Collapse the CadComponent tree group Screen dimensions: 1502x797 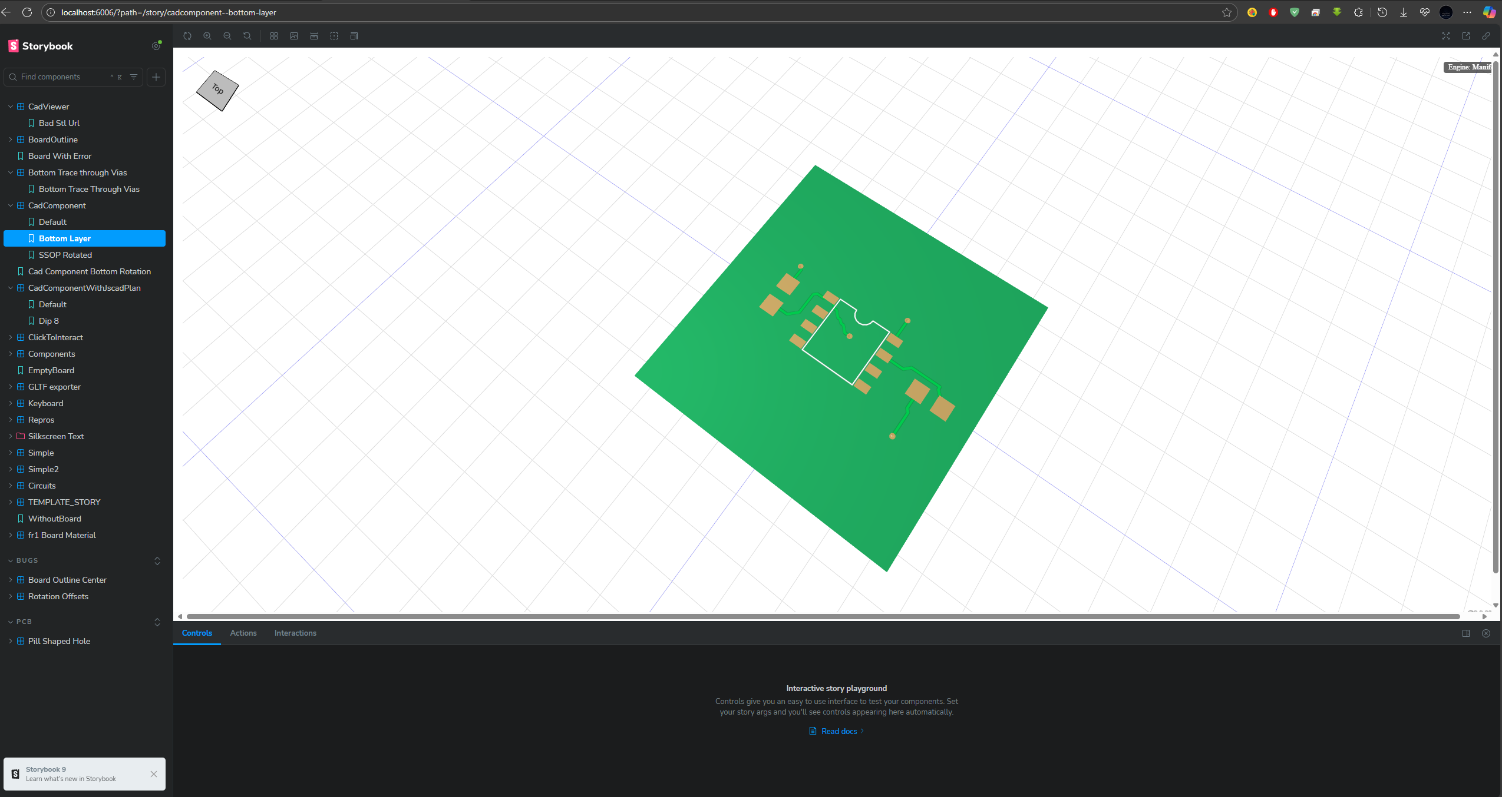tap(11, 205)
